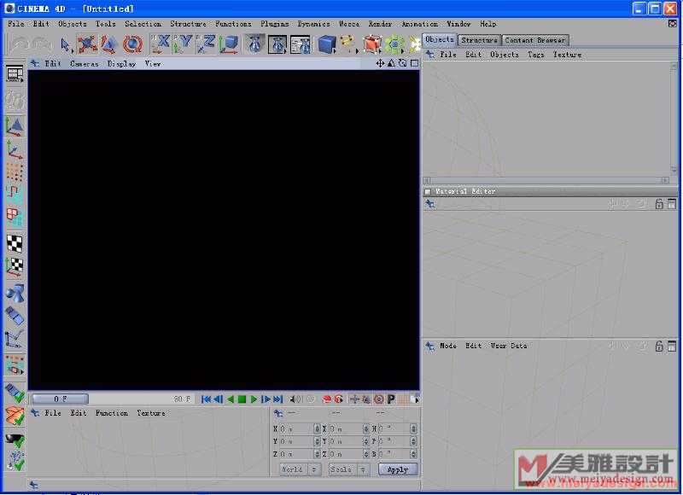Screen dimensions: 683x495
Task: Toggle timeline sound speaker icon
Action: tap(295, 399)
